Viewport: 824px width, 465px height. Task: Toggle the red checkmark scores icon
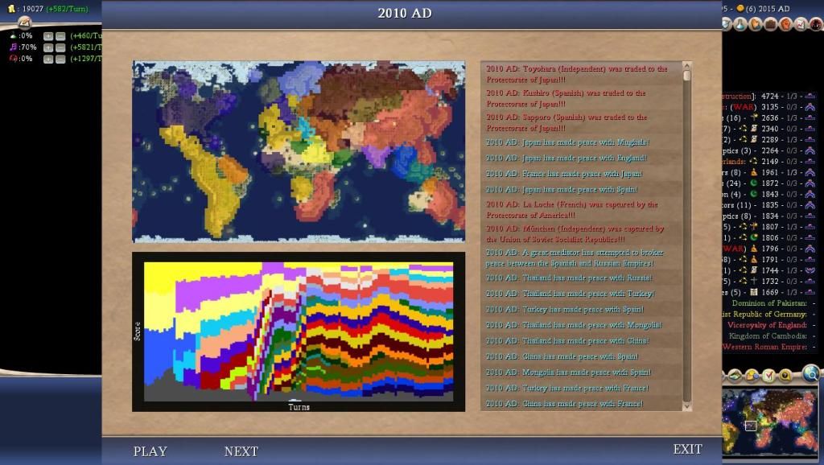(768, 375)
